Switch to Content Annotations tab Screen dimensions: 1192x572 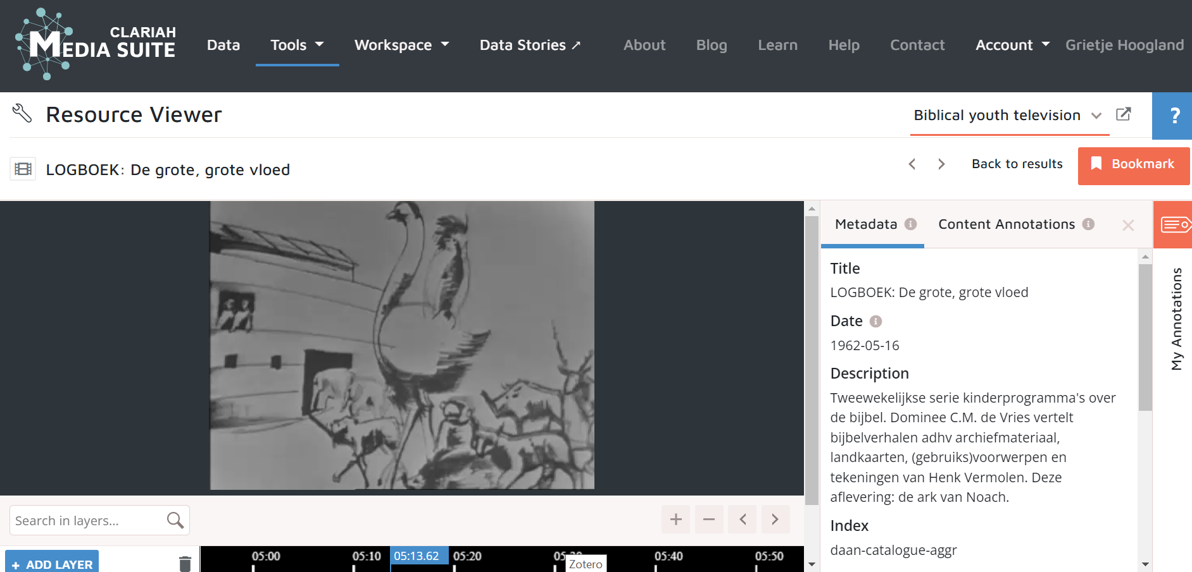pyautogui.click(x=1007, y=224)
